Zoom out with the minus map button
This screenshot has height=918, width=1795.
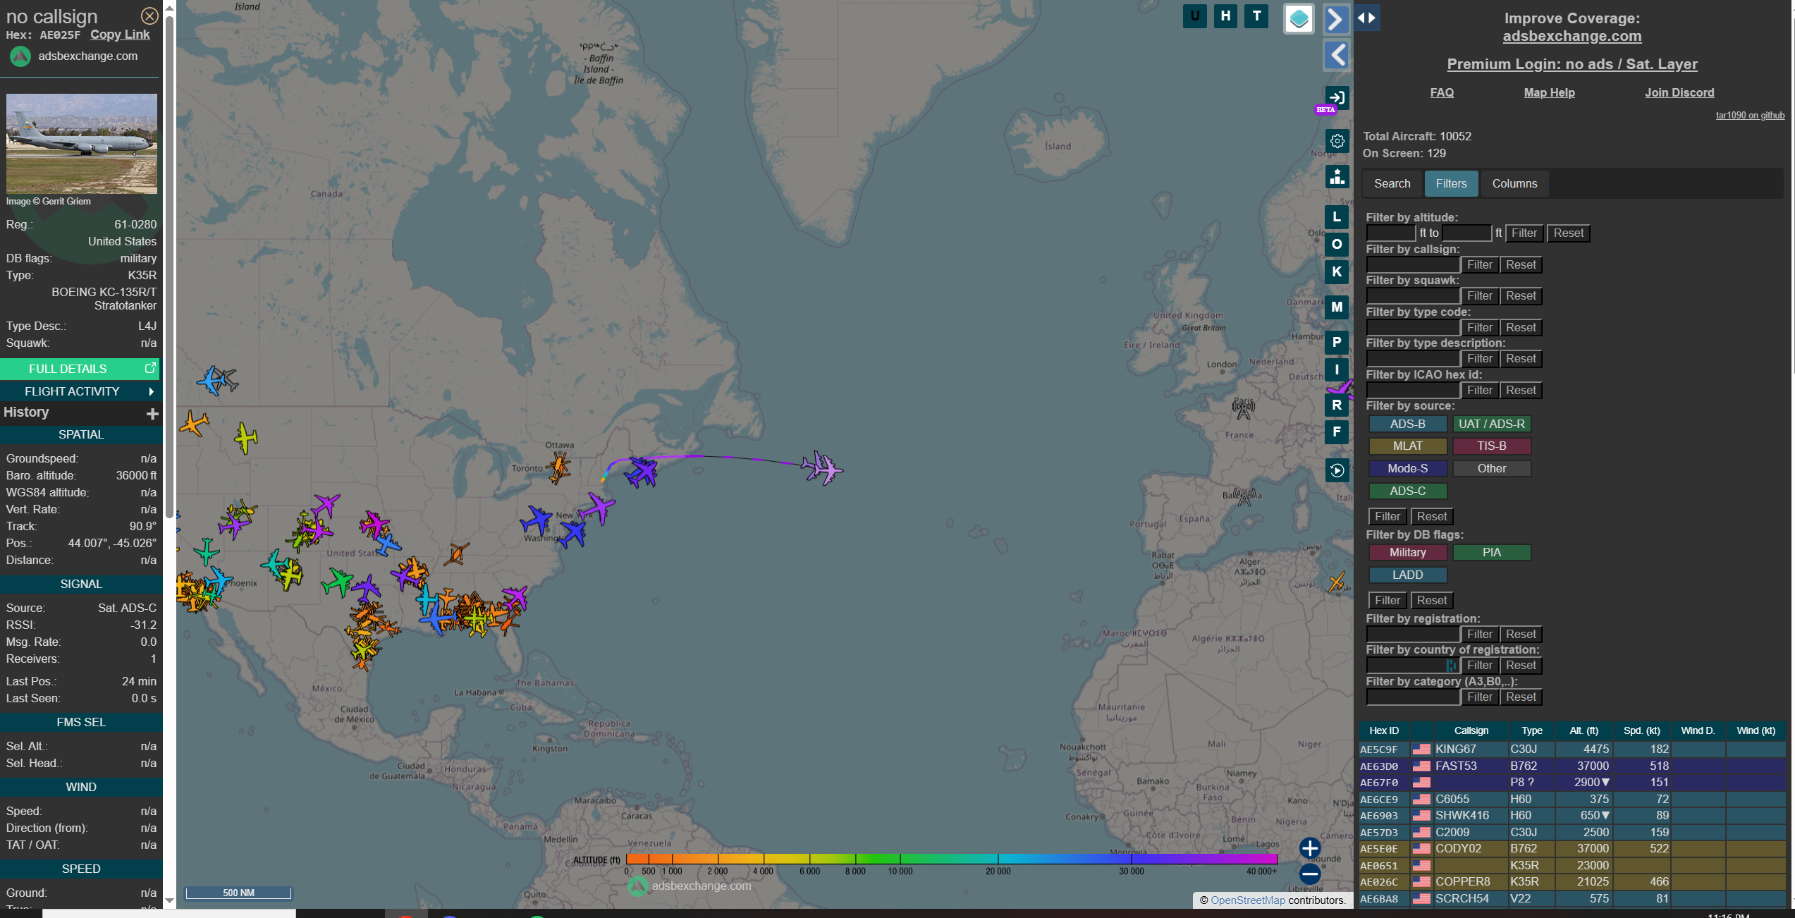(x=1310, y=875)
